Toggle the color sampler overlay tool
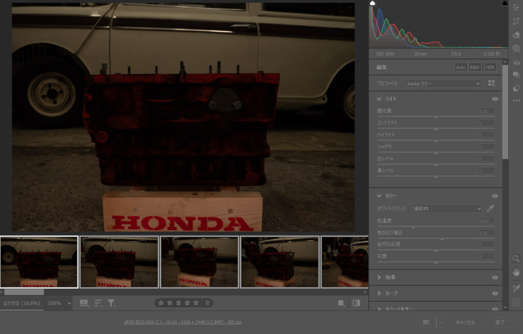Screen dimensions: 523x334 tap(516, 288)
